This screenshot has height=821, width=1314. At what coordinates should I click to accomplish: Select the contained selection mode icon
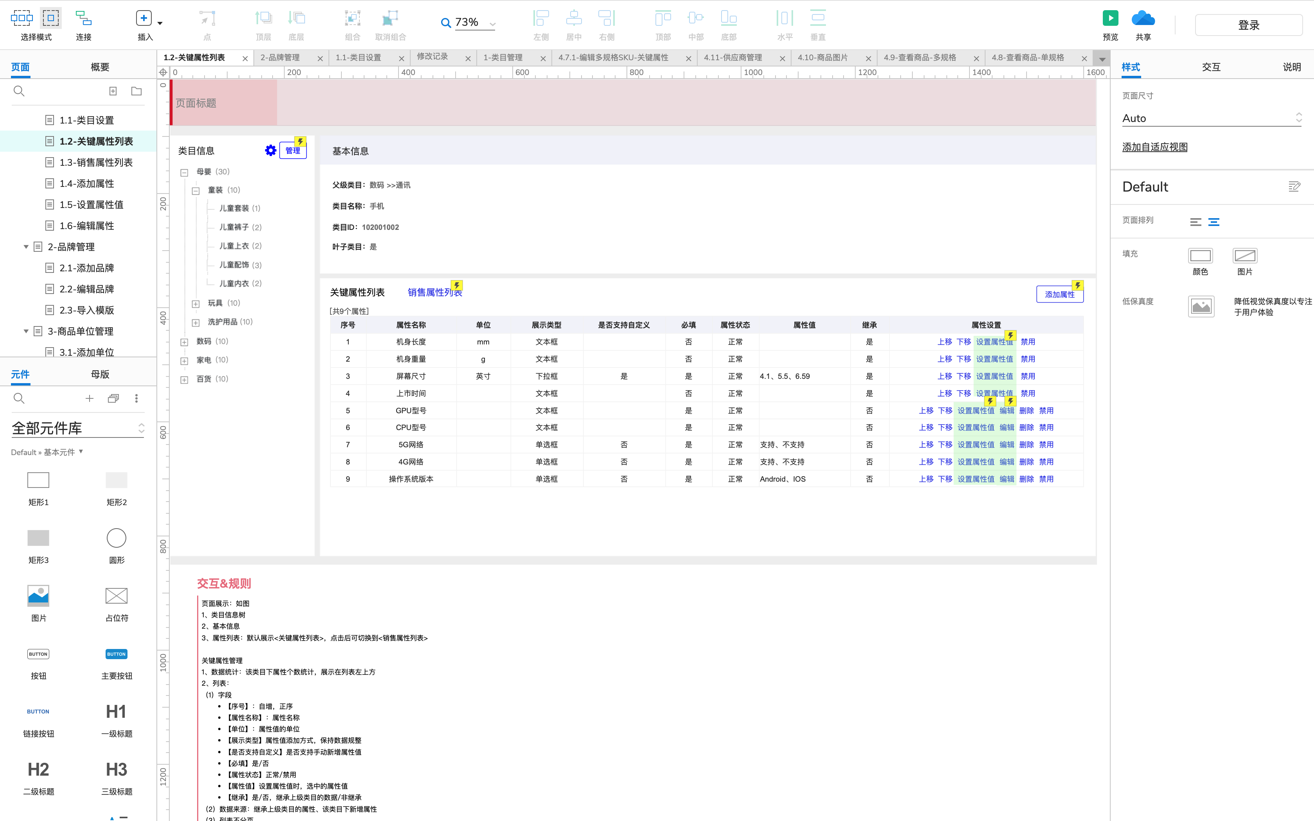tap(50, 18)
